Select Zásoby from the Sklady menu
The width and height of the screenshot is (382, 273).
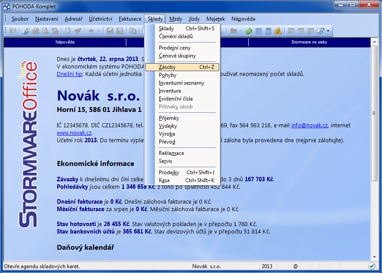click(x=167, y=67)
